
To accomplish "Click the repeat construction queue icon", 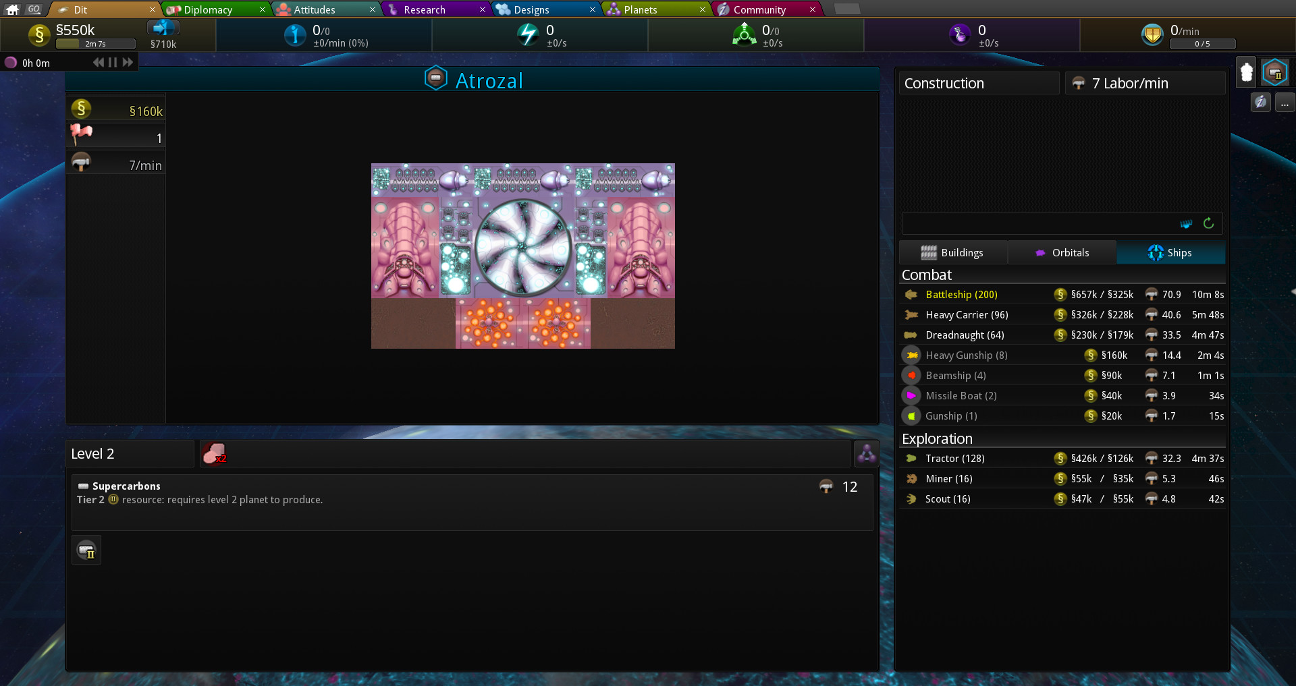I will click(x=1208, y=223).
